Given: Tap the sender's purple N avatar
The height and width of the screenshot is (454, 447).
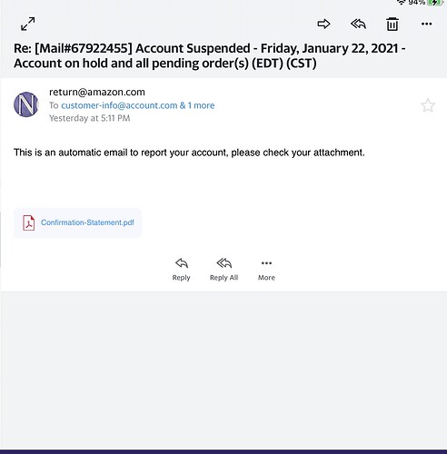Looking at the screenshot, I should pos(26,104).
